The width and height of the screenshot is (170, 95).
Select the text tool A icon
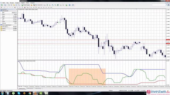tap(20, 7)
